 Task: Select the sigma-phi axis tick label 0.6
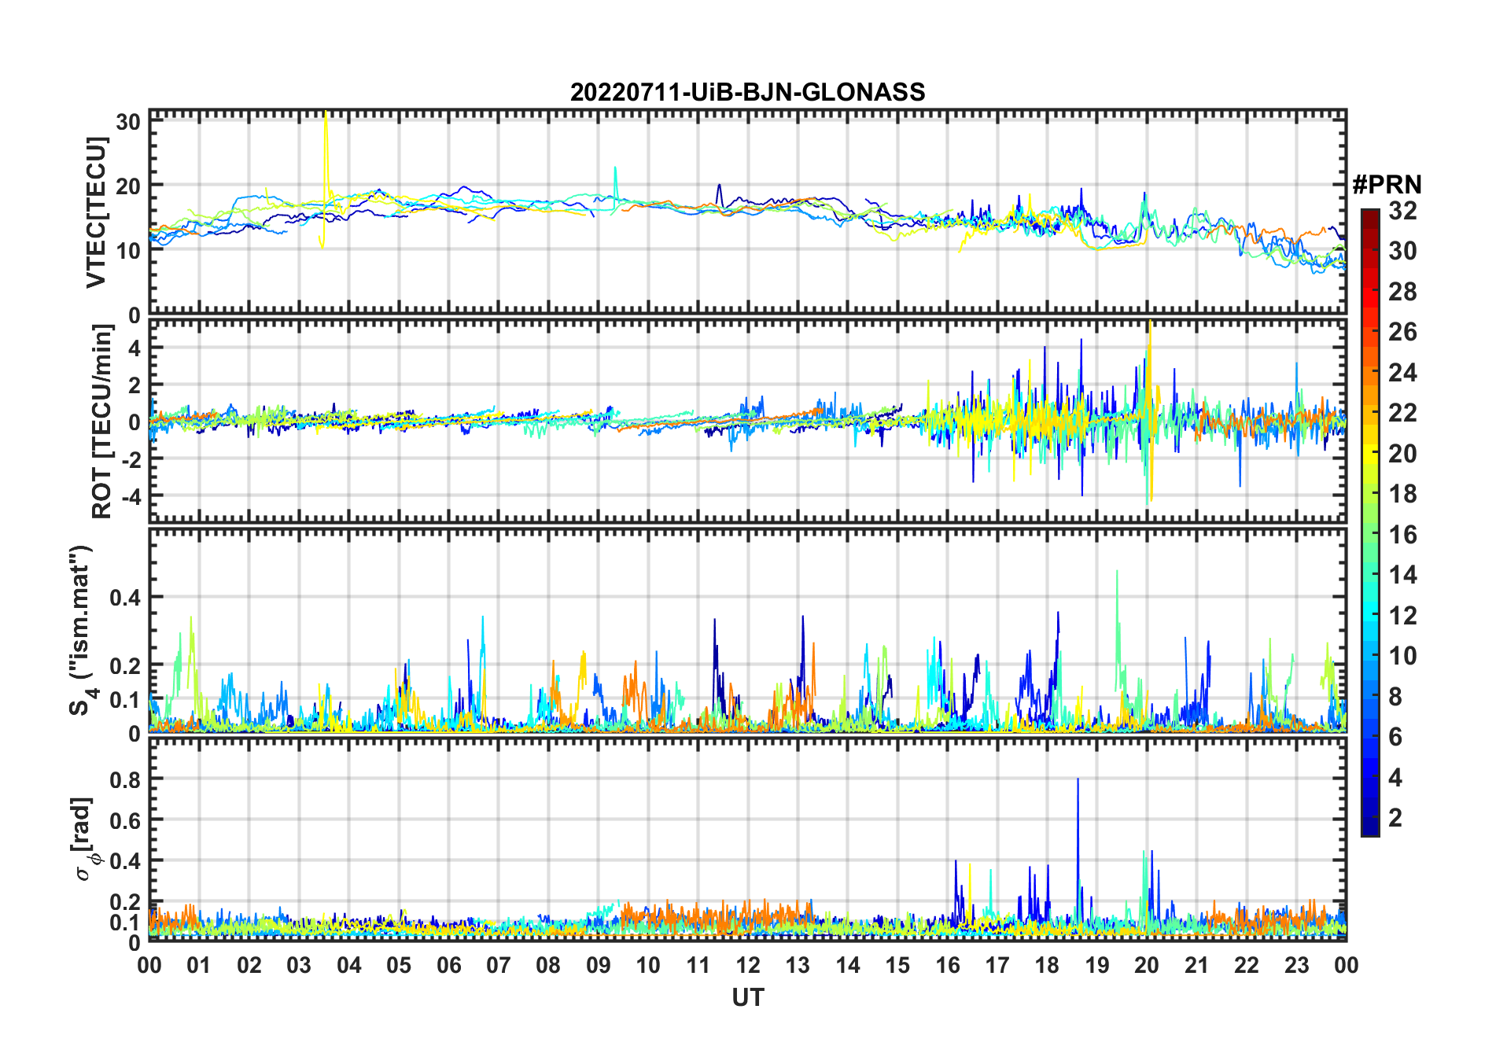[125, 820]
